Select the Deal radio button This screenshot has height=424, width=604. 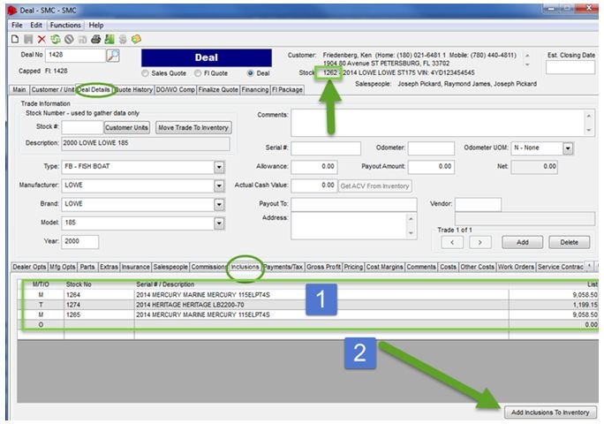[x=252, y=73]
